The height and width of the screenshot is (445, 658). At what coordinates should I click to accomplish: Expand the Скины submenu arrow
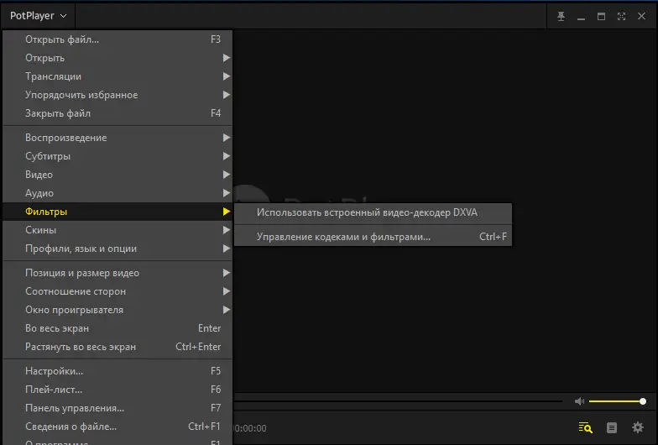[227, 230]
